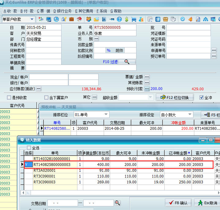Click the copy documents toolbar icon
220x210 pixels.
pyautogui.click(x=173, y=19)
